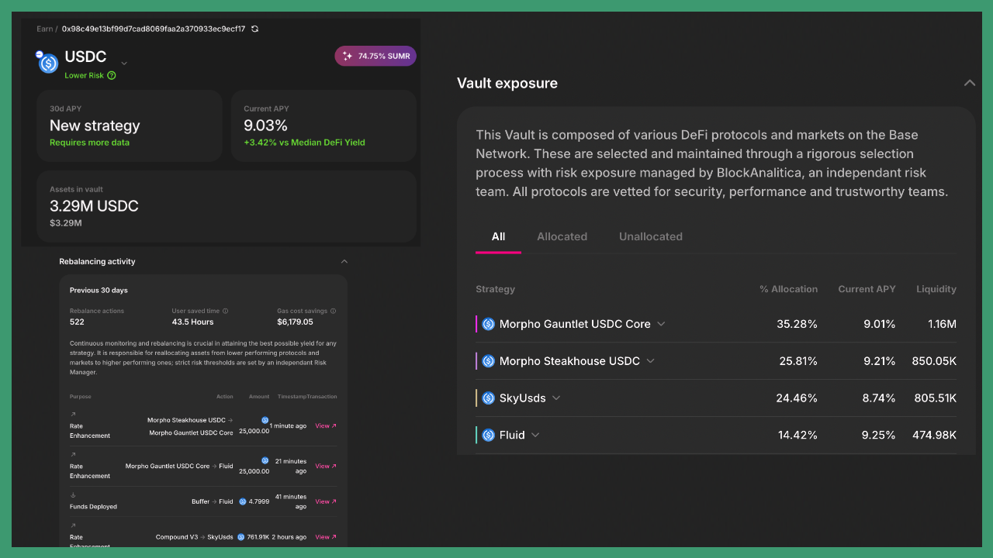Screen dimensions: 993x558
Task: Click the USDC coin icon in Morpho Gauntlet USDC Core row
Action: pos(488,324)
